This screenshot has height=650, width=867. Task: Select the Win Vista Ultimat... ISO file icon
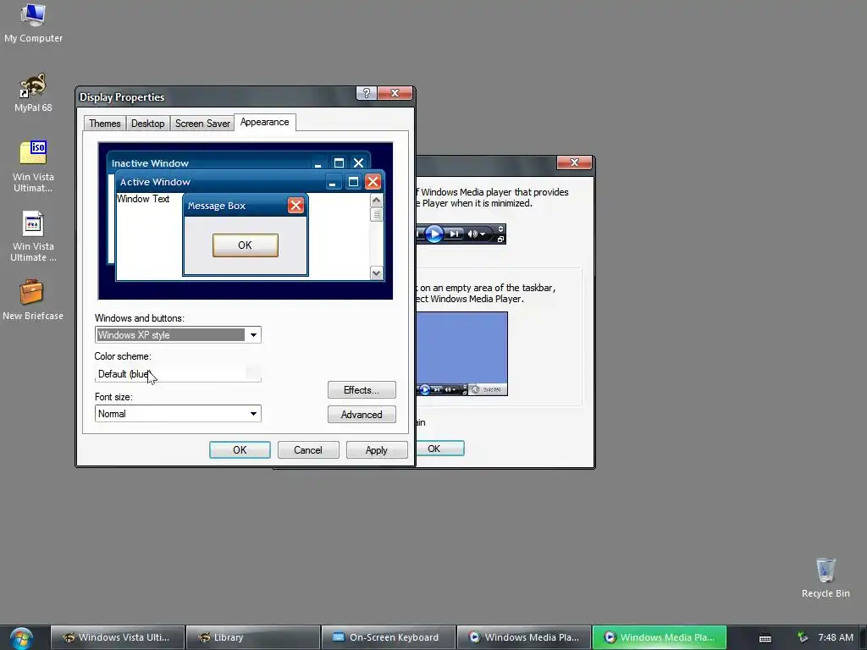(x=33, y=166)
